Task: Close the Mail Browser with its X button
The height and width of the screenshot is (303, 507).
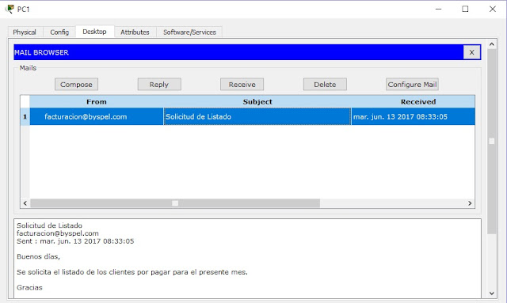Action: point(472,52)
